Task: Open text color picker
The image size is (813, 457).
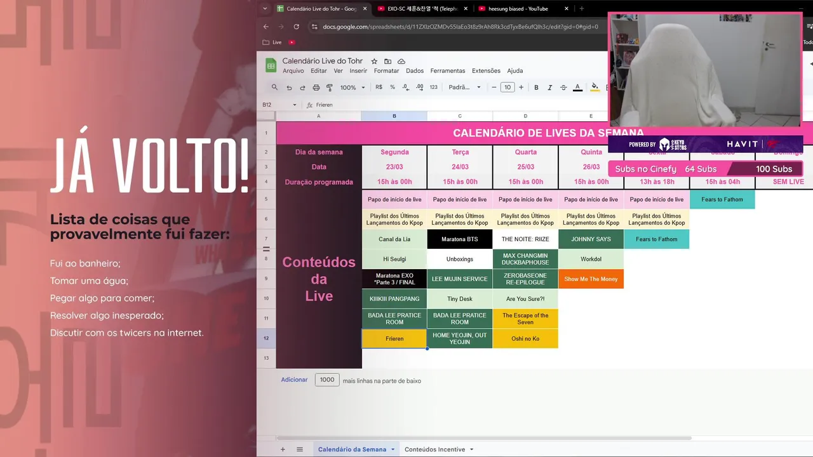Action: (x=577, y=88)
